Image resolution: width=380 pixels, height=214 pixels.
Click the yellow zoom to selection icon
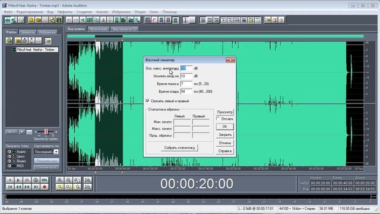(60, 187)
